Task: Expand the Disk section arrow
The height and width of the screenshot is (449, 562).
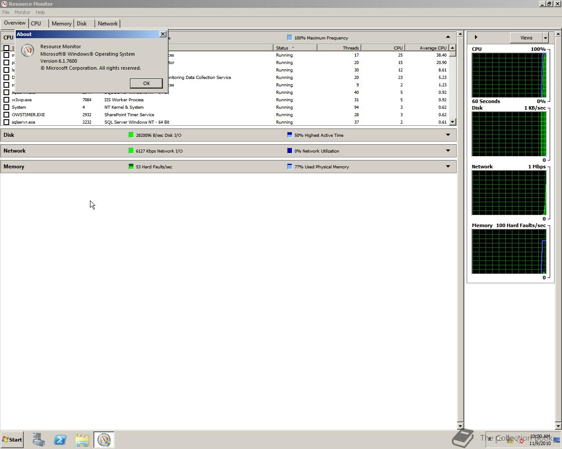Action: pyautogui.click(x=448, y=135)
